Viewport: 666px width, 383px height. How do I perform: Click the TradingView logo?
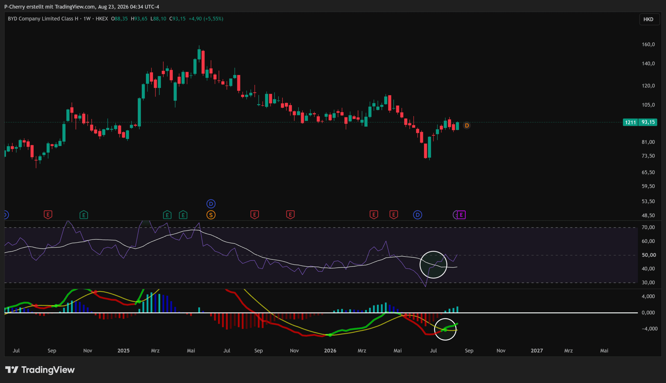pos(40,369)
